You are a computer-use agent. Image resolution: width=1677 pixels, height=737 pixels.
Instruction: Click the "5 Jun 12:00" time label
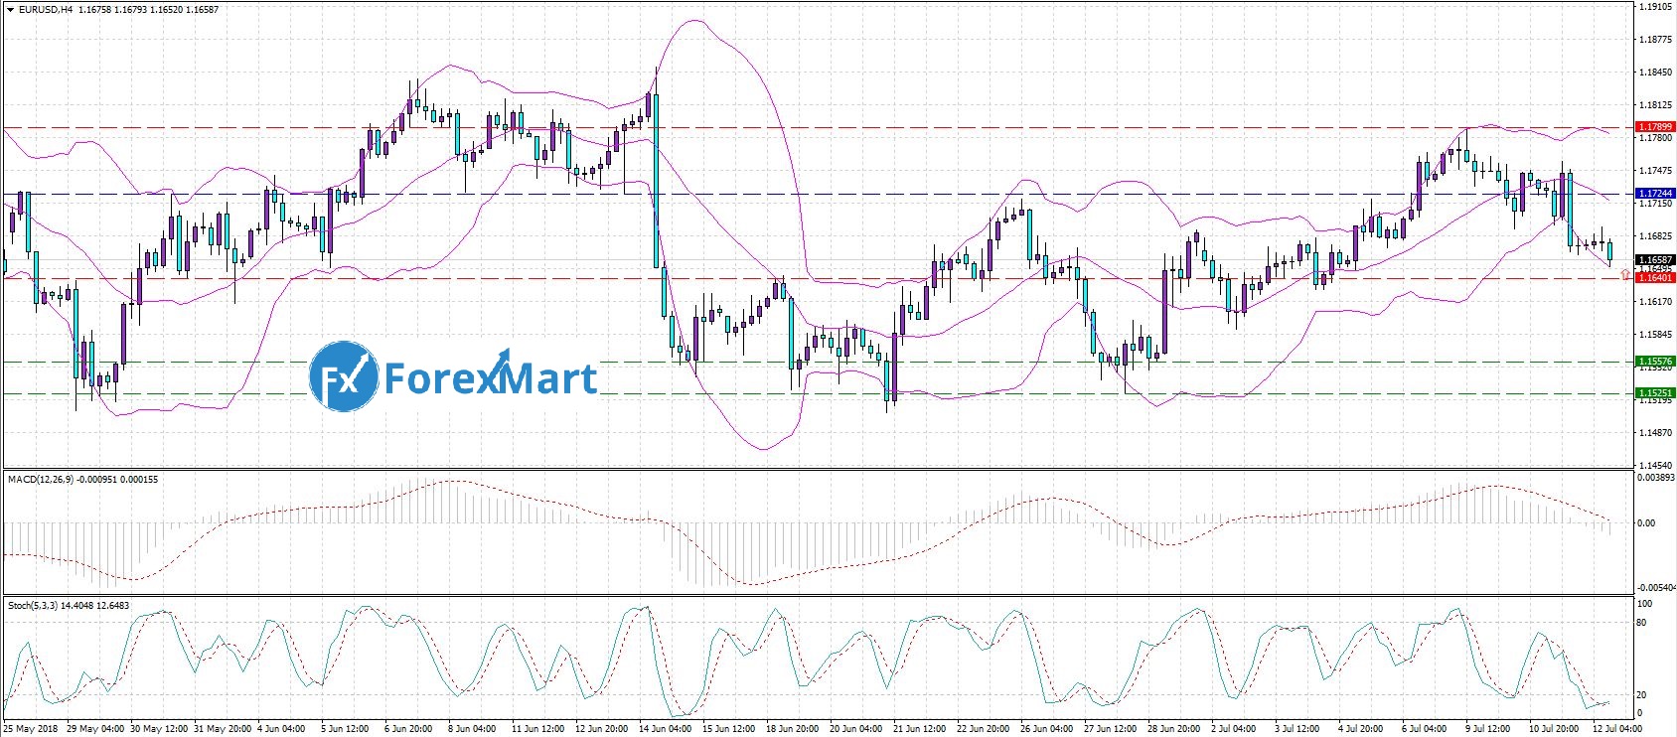click(346, 729)
